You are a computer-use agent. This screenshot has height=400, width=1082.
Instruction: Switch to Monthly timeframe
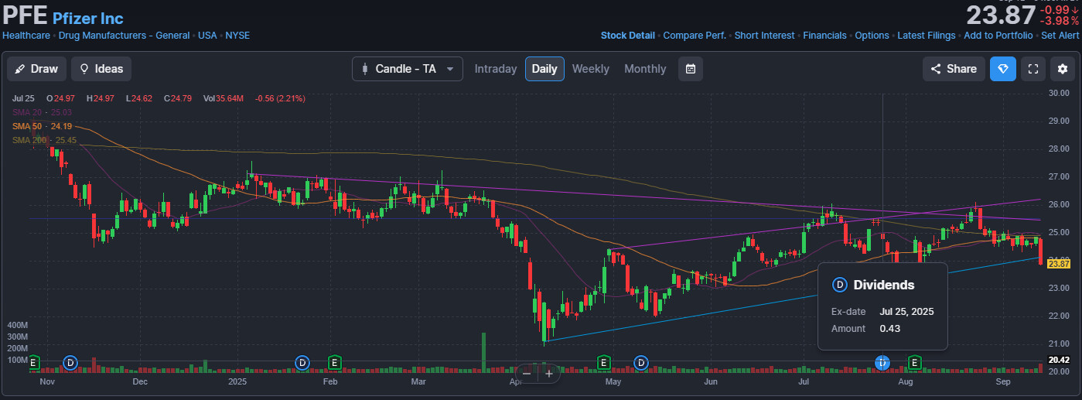click(645, 69)
